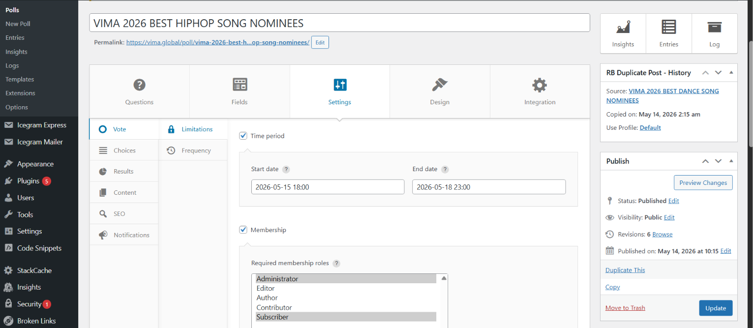Open the SEO settings section
Screen dimensions: 753x328
coord(124,214)
